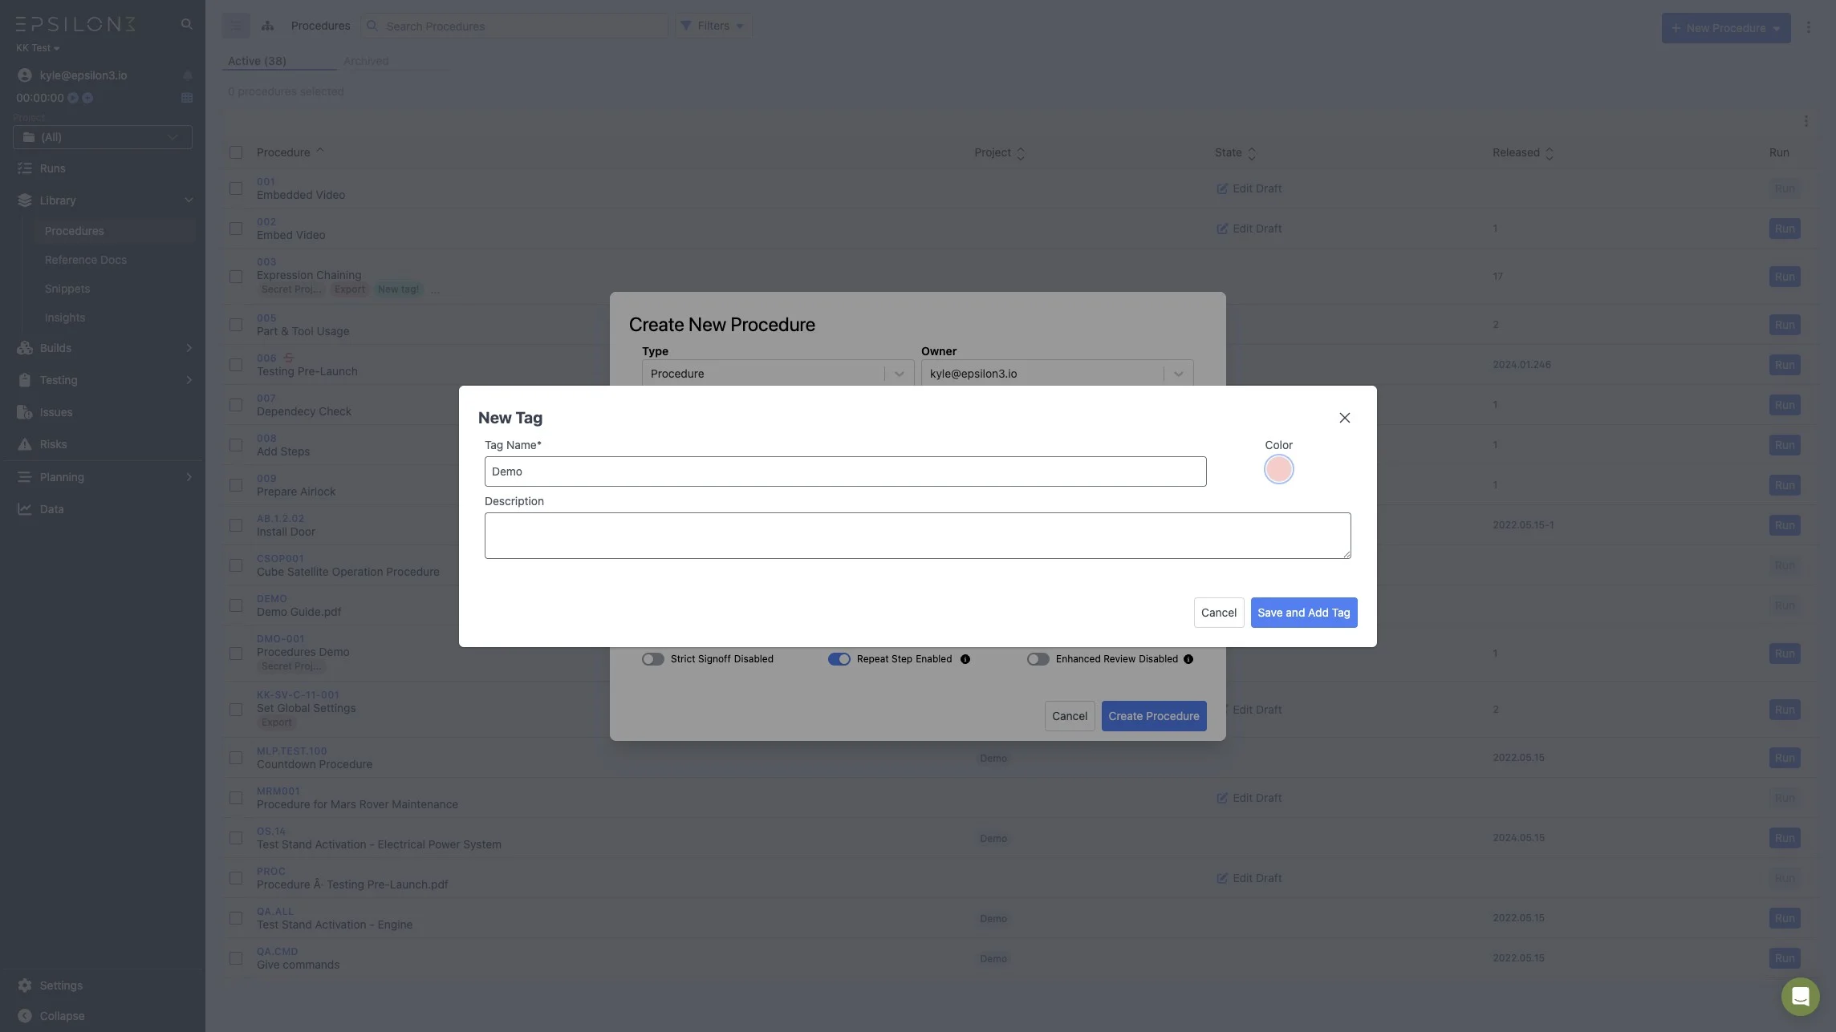Cancel the New Tag dialog

click(x=1218, y=613)
